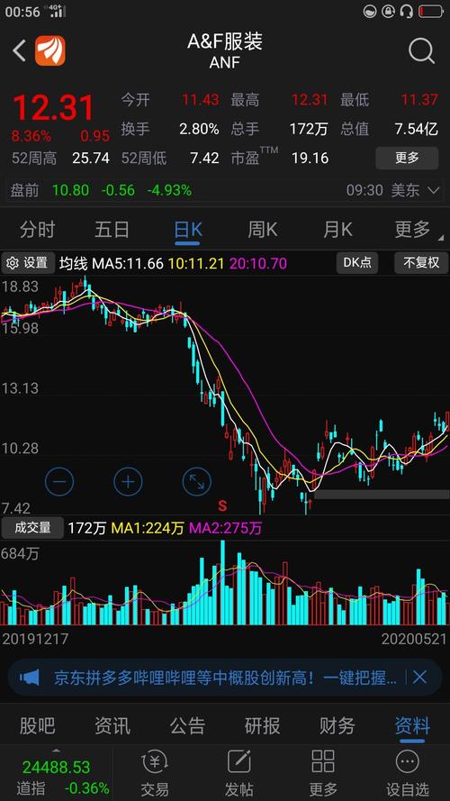450x801 pixels.
Task: Tap the red S signal marker
Action: point(222,506)
